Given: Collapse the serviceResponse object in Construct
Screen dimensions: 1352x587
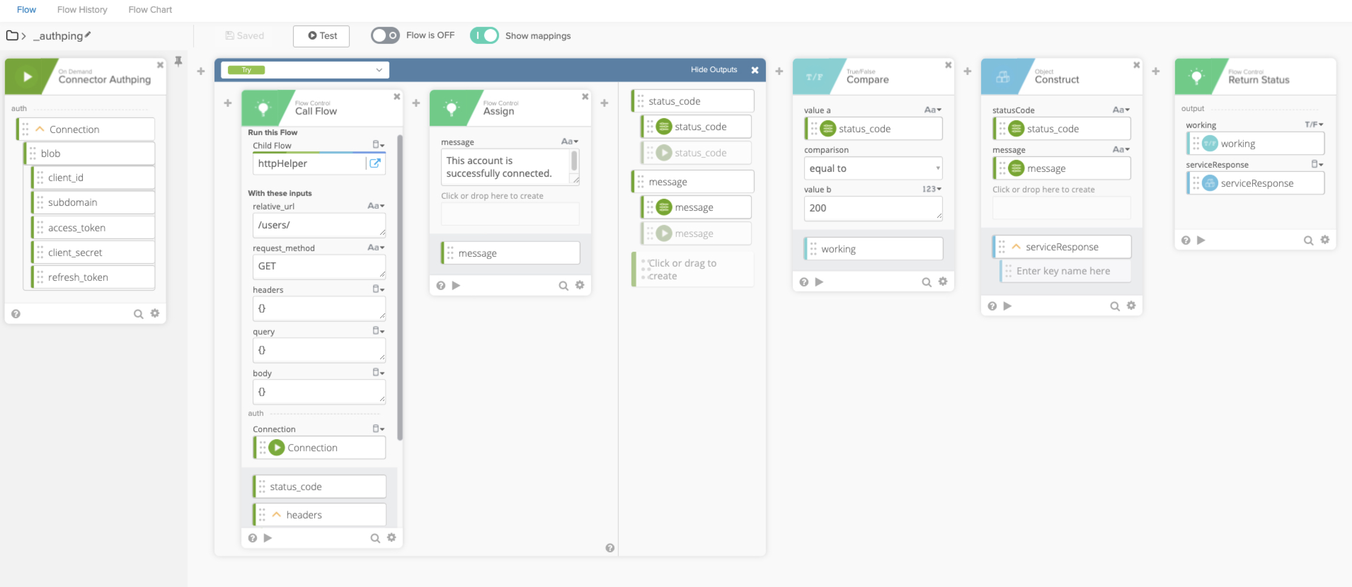Looking at the screenshot, I should (1016, 246).
